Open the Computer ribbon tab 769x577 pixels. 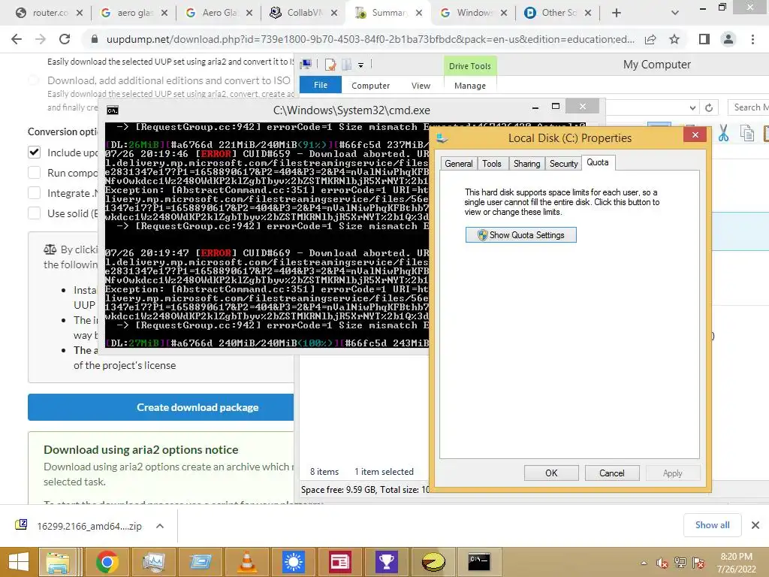[370, 86]
